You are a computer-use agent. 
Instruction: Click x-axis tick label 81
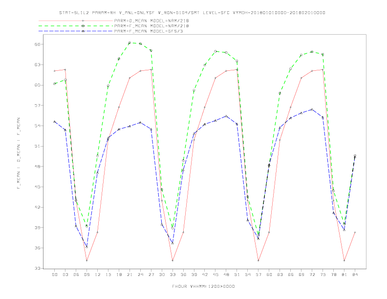click(344, 275)
